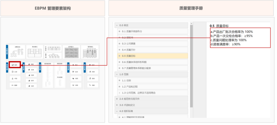Collapse the 1.0 范围 section
Image resolution: width=277 pixels, height=125 pixels.
(117, 74)
